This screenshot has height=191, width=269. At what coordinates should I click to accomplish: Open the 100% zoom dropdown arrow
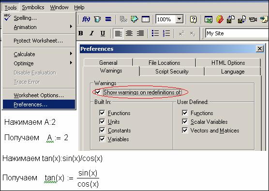179,19
